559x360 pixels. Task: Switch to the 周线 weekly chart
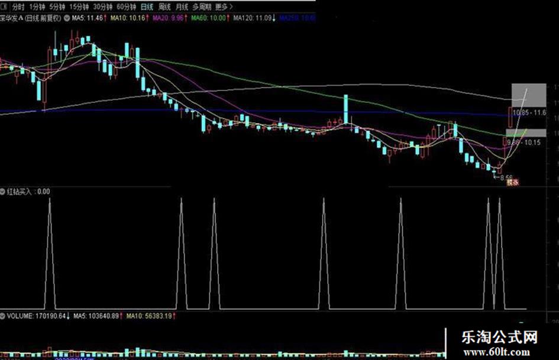164,7
